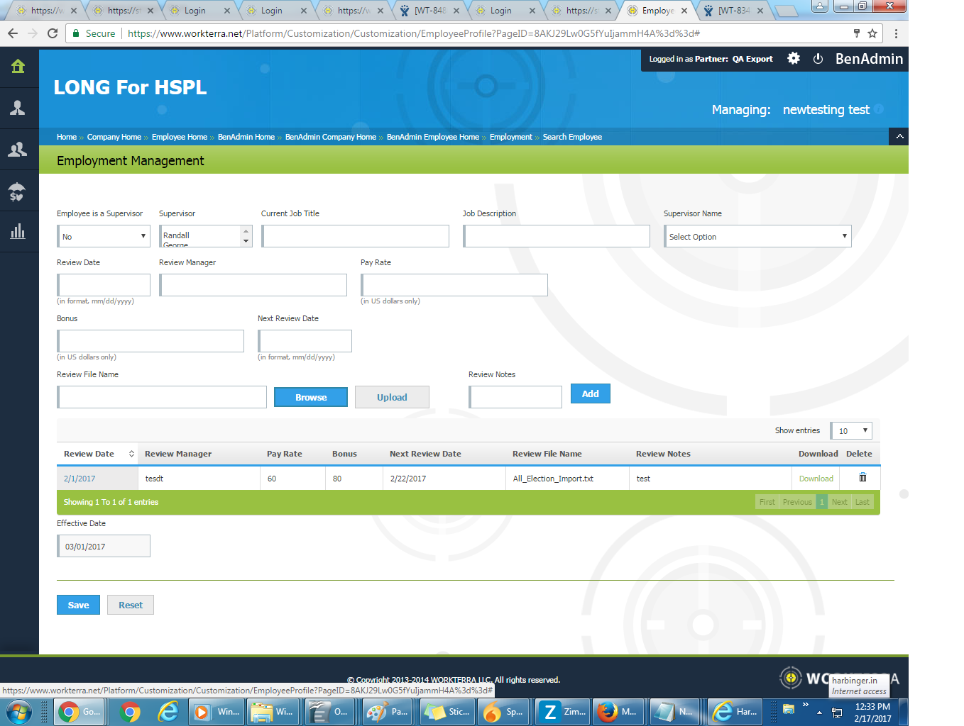The image size is (964, 726).
Task: Open the single-person employee sidebar icon
Action: point(18,108)
